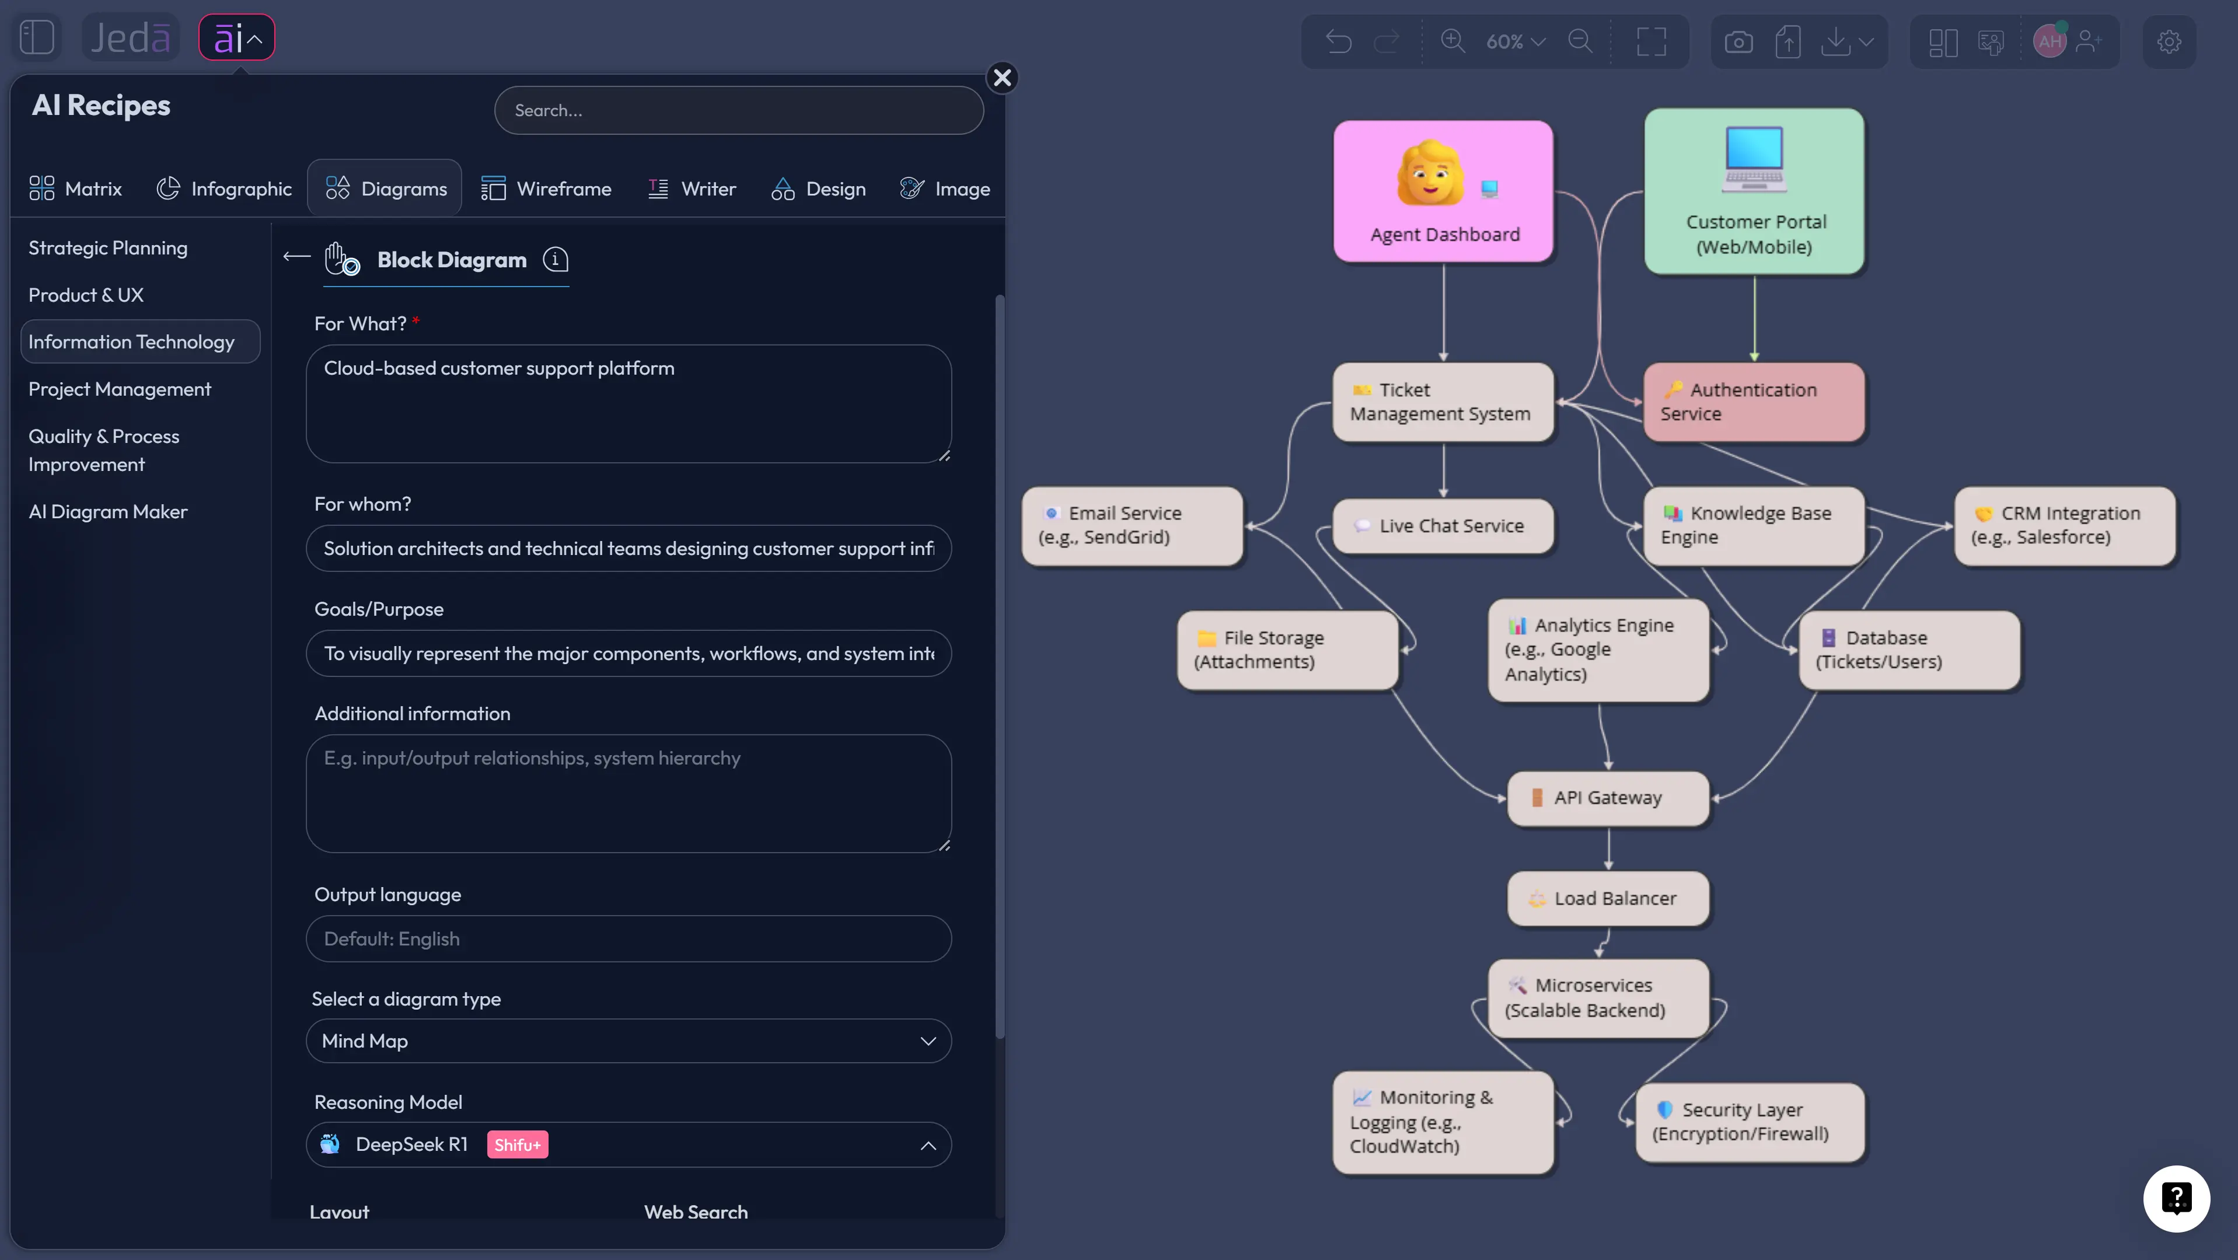Open the diagram type Mind Map dropdown

pos(628,1041)
